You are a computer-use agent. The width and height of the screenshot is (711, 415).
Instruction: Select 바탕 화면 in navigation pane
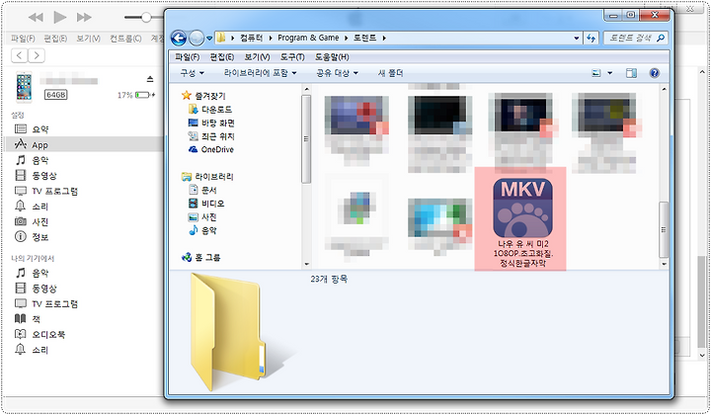coord(211,123)
